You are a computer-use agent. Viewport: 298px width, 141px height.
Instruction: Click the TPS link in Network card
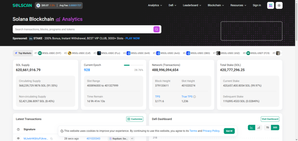coord(157,97)
